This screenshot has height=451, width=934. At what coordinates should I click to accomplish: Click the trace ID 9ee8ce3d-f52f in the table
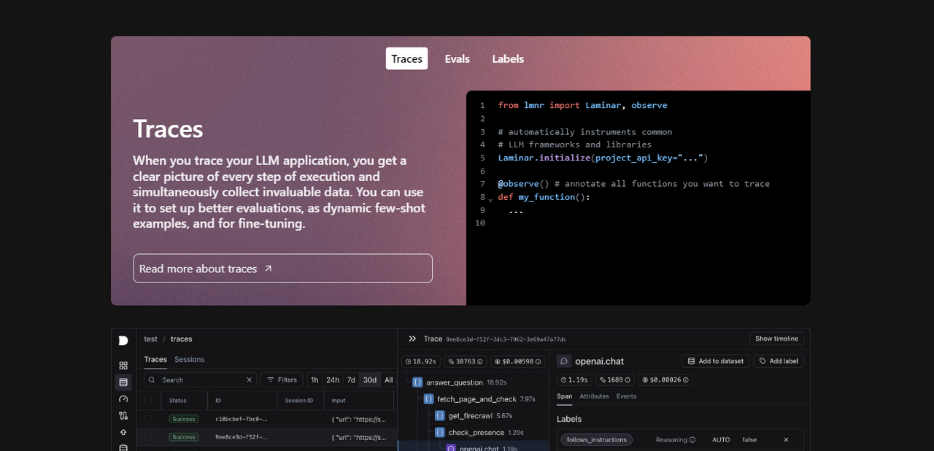click(242, 437)
